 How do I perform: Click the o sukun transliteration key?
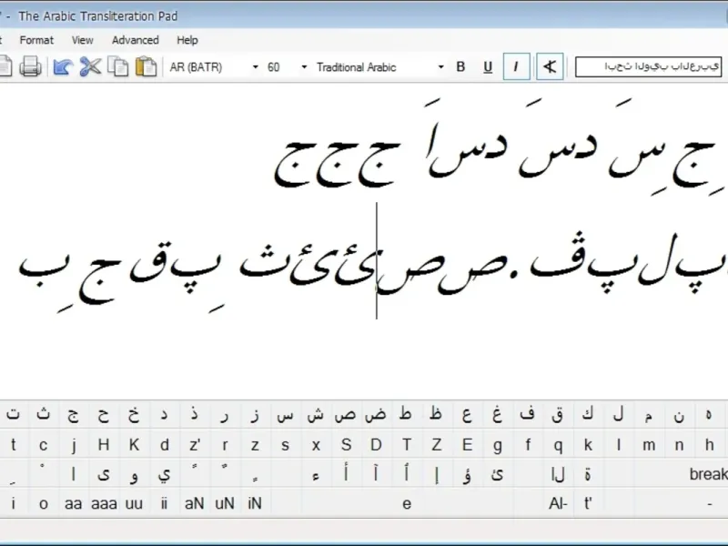(43, 504)
